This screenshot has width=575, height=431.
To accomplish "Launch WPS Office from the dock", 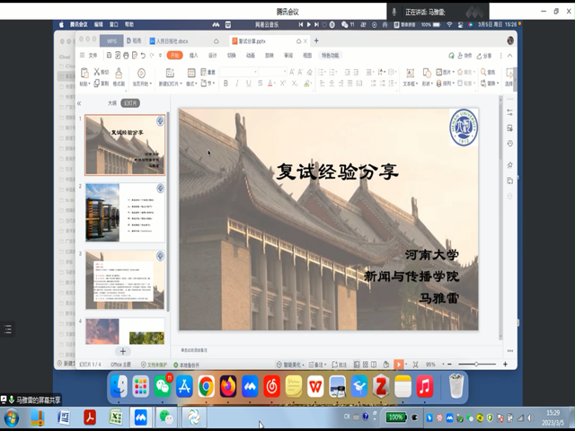I will (x=315, y=386).
